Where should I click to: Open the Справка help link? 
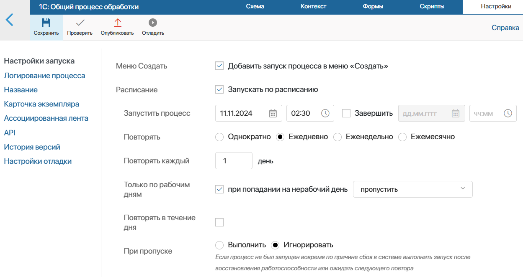[x=505, y=28]
